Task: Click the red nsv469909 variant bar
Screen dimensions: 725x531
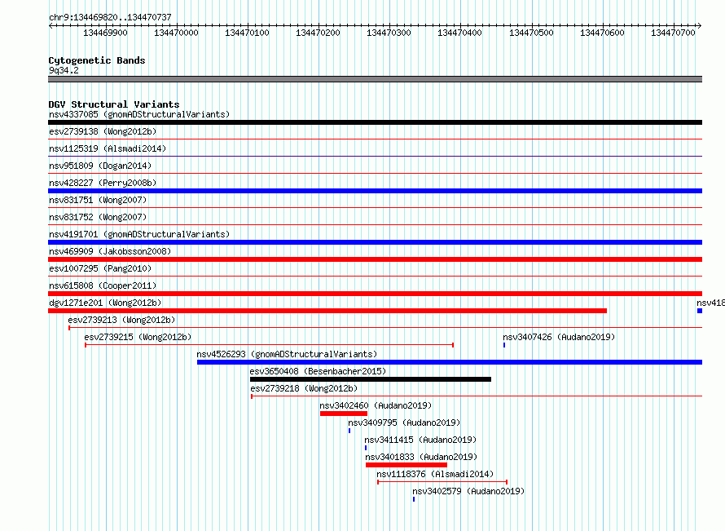Action: tap(375, 259)
